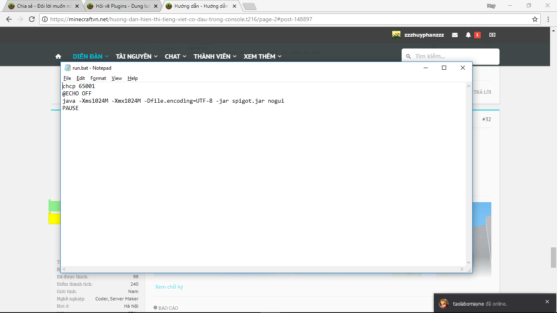557x313 pixels.
Task: Switch to the 'Hướng dẫn' browser tab
Action: (x=201, y=7)
